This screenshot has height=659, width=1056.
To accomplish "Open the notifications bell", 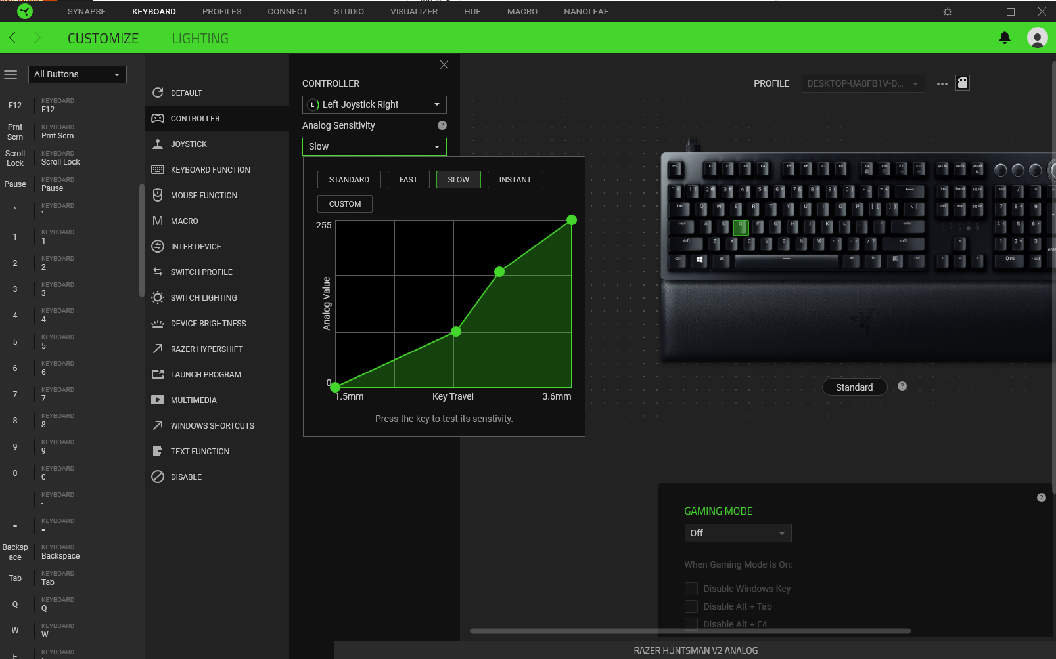I will tap(1005, 38).
